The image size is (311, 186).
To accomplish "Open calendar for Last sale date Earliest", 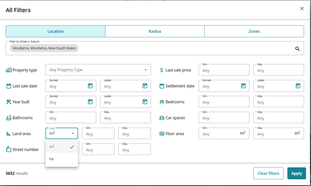I will (x=90, y=86).
